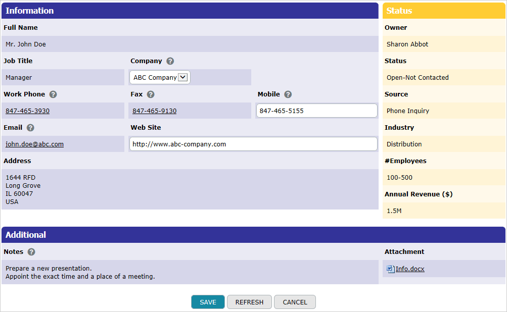Click the help icon beside Company

pos(170,61)
